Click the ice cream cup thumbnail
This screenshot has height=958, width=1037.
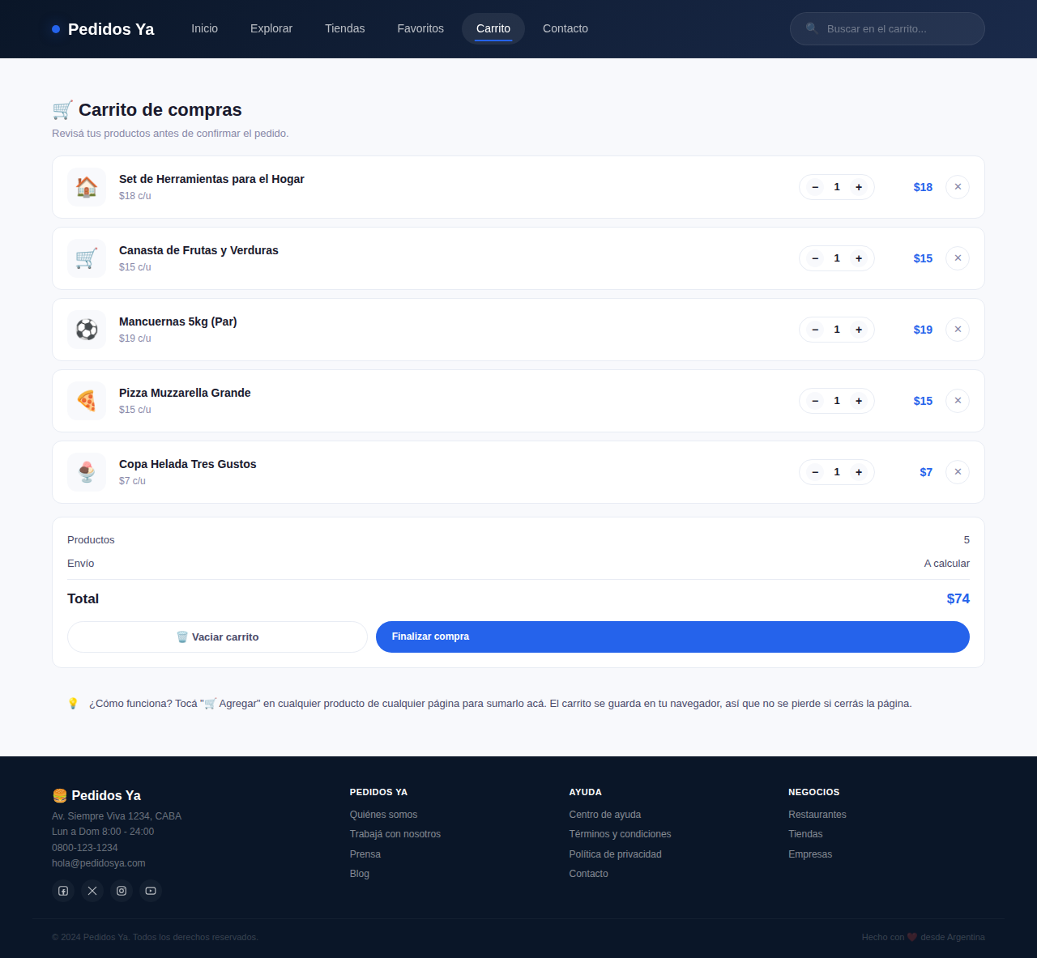click(87, 472)
